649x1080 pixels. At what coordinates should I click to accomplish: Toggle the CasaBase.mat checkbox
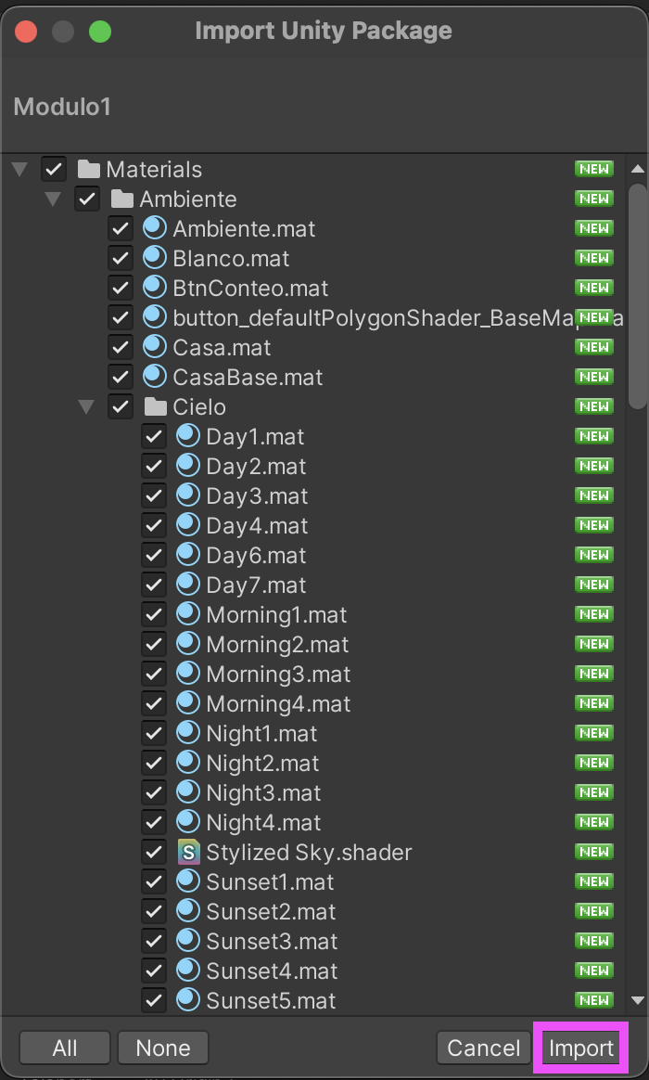pos(121,377)
